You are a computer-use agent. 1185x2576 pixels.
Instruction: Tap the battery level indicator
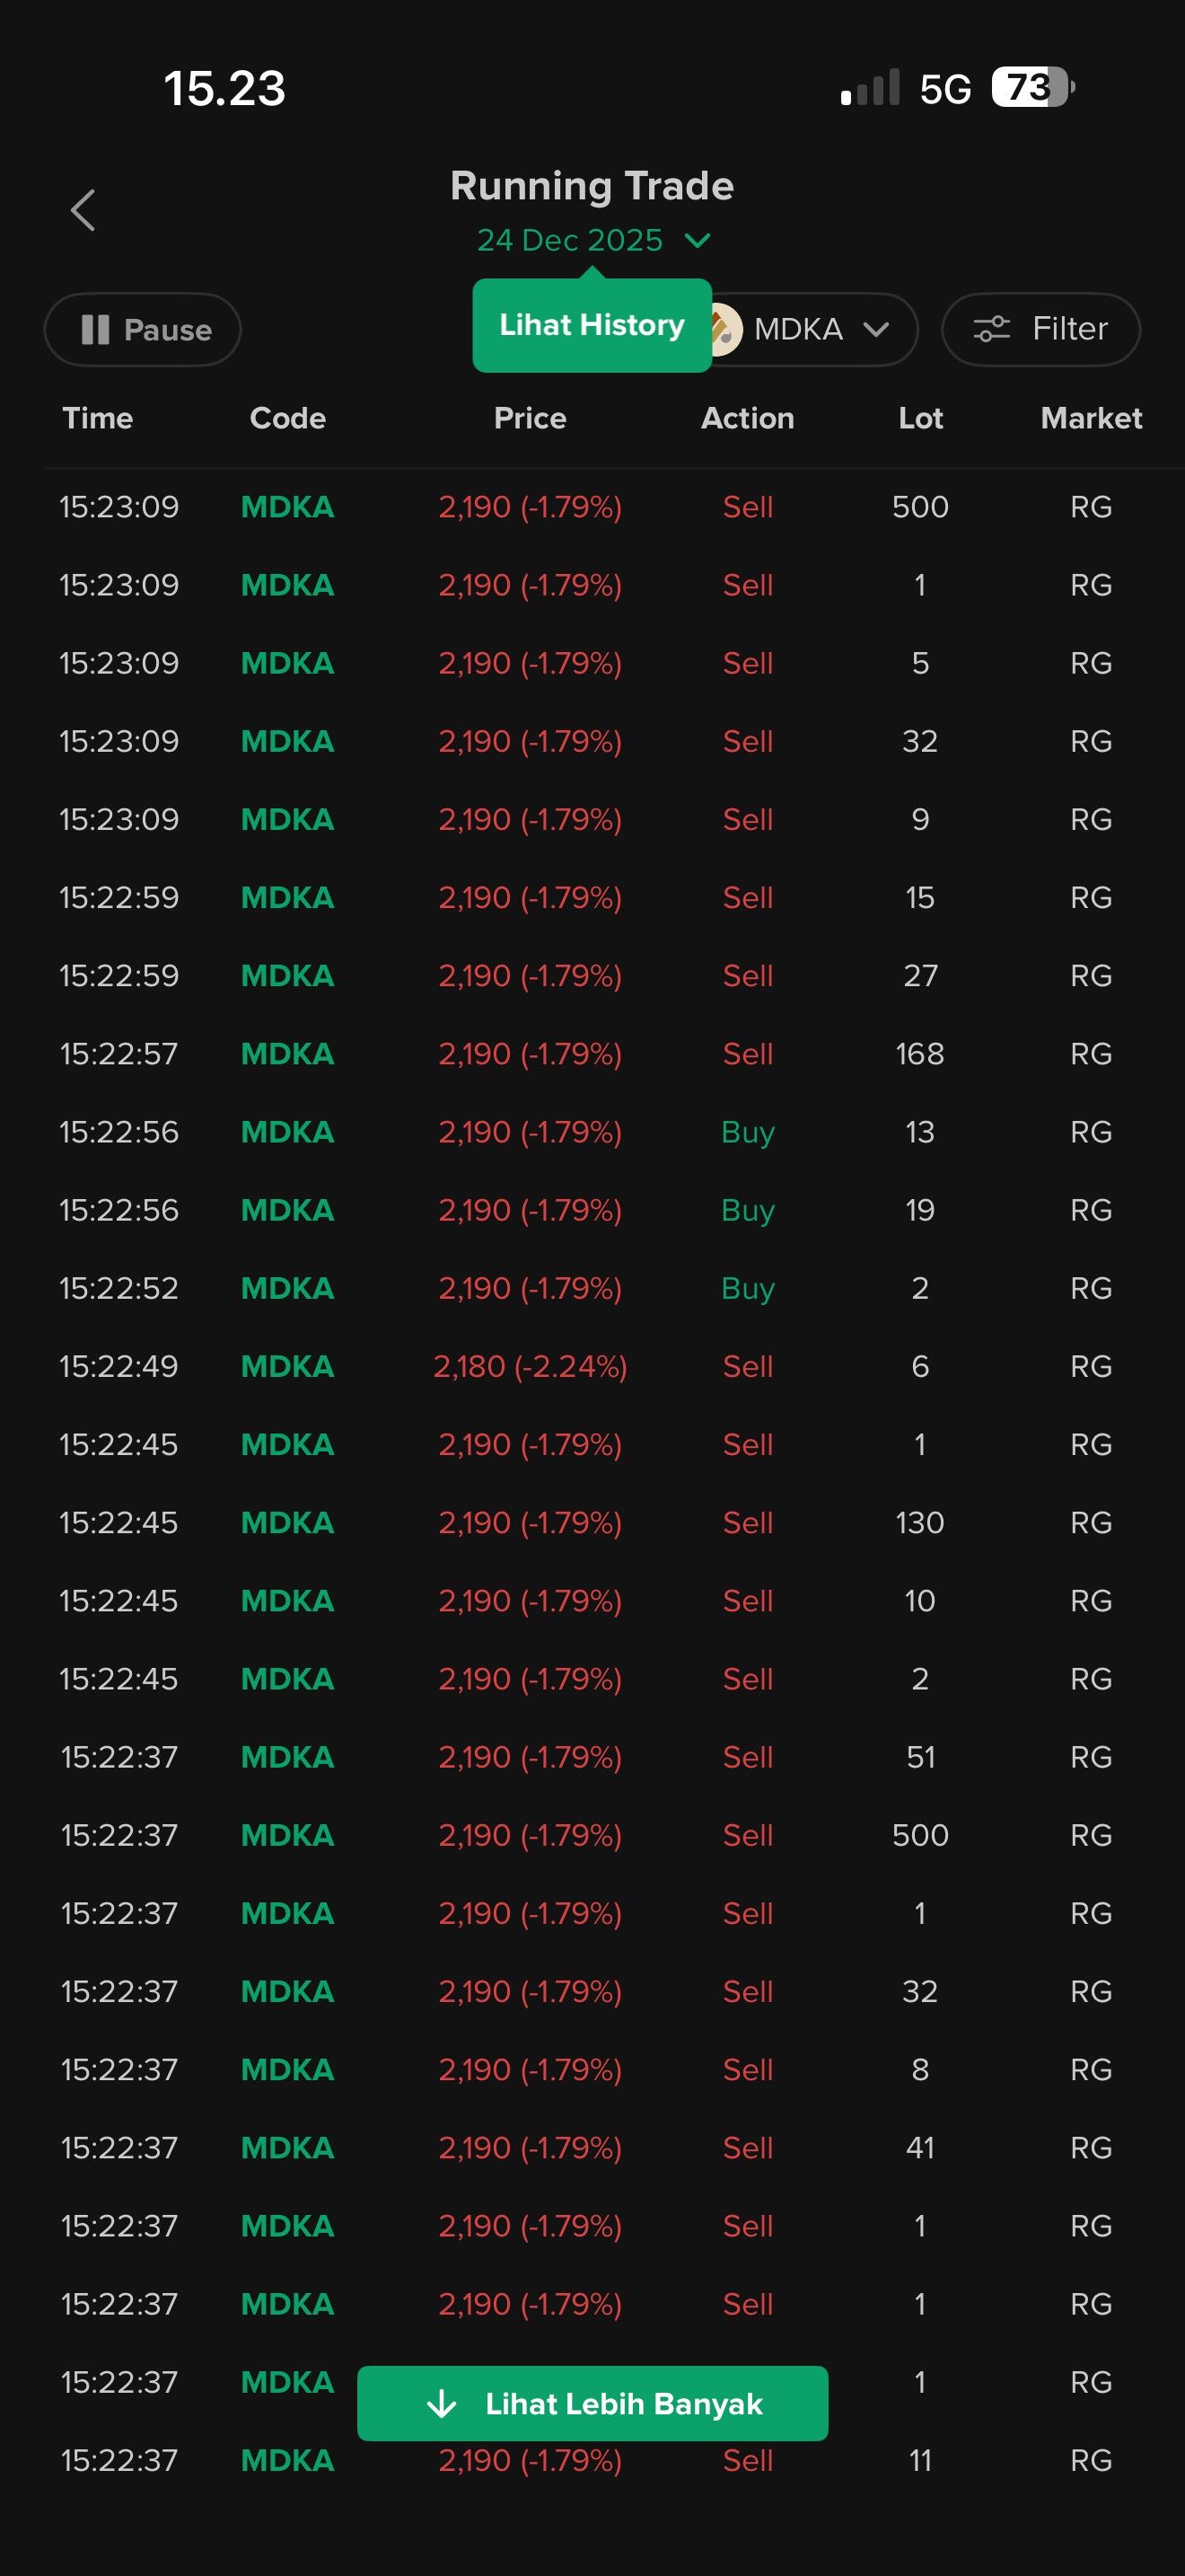click(1031, 88)
